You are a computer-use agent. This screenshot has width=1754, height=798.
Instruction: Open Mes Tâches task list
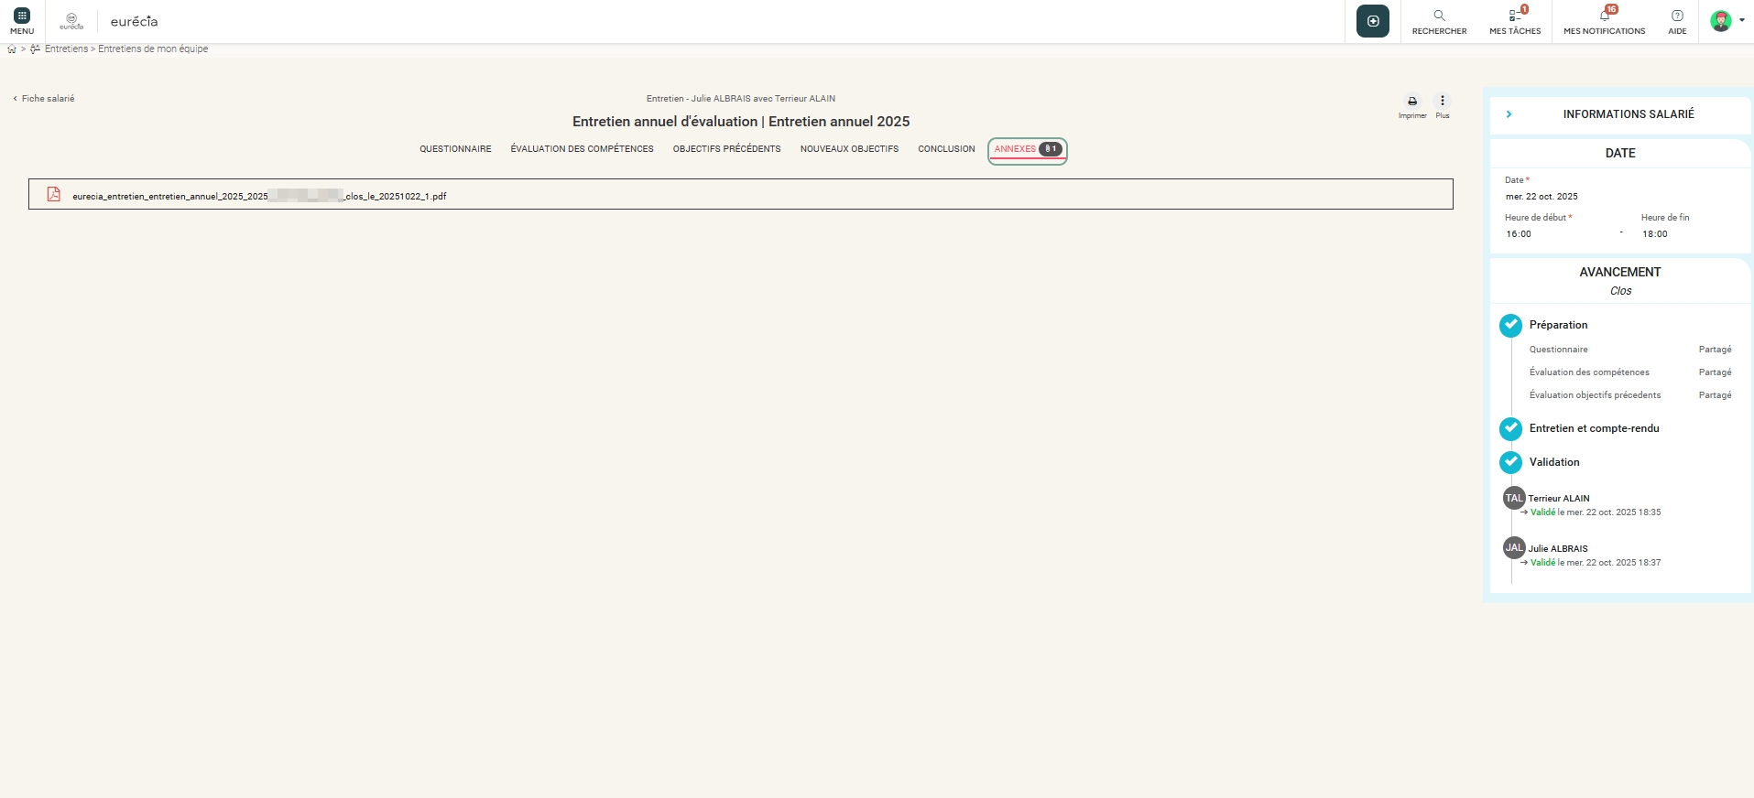(1515, 16)
